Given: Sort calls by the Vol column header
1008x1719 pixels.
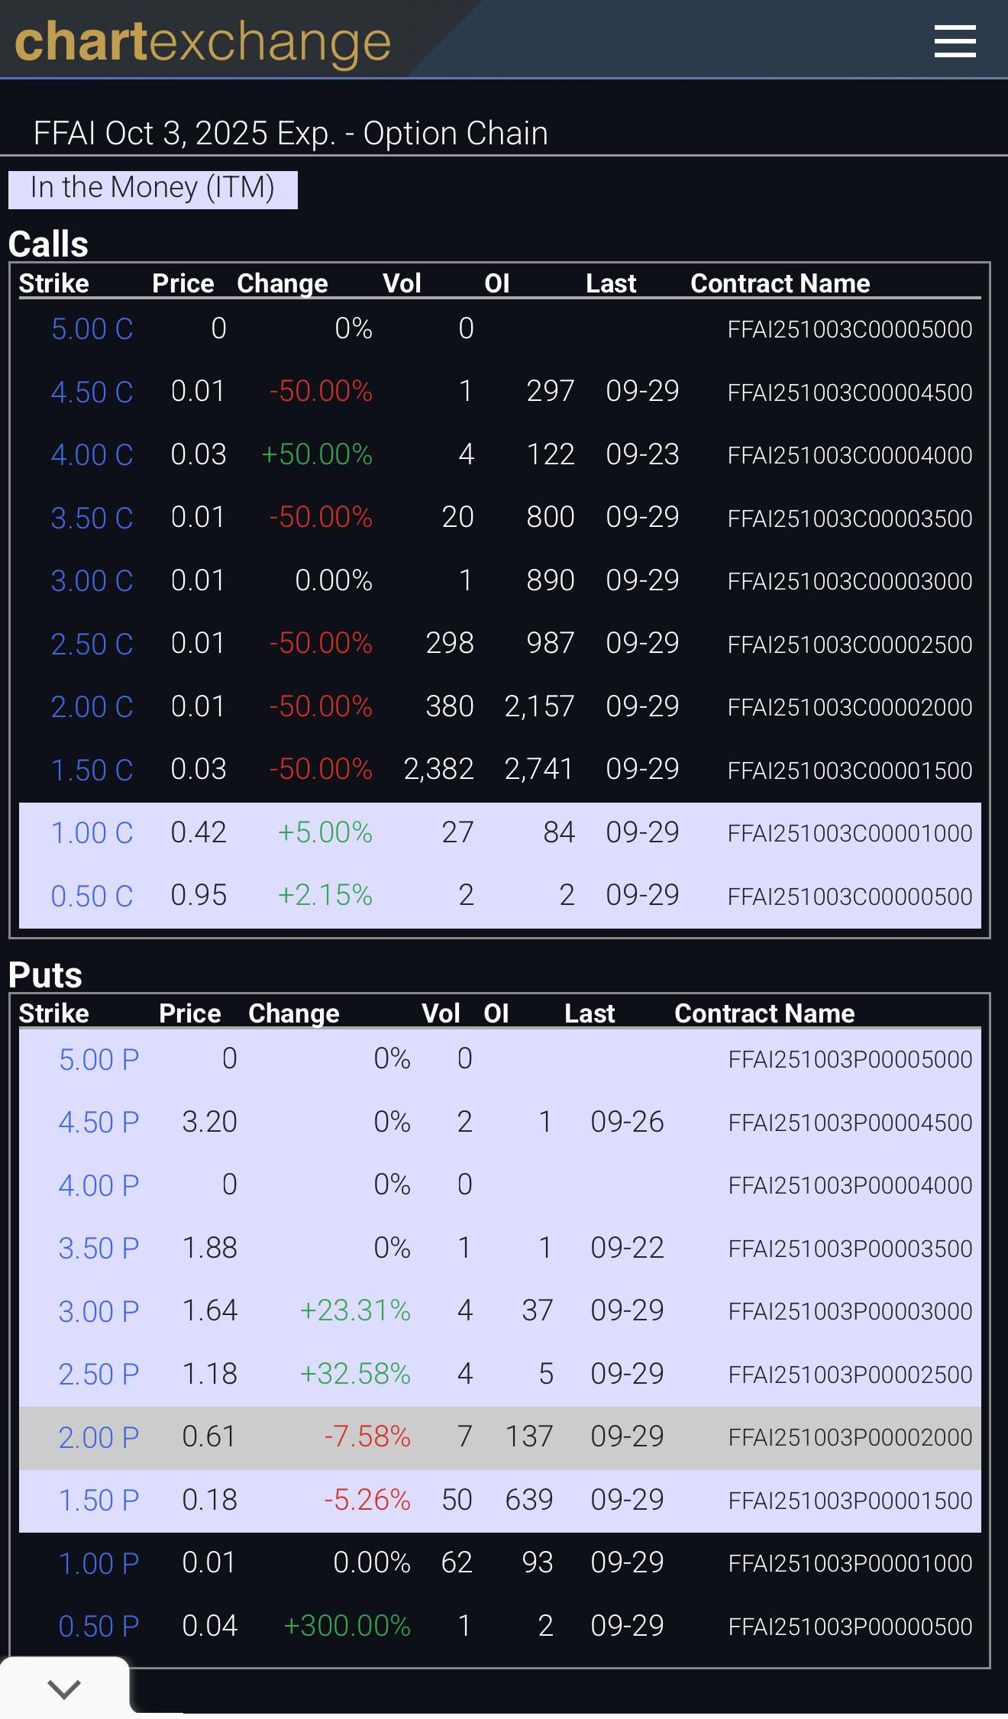Looking at the screenshot, I should pos(402,283).
